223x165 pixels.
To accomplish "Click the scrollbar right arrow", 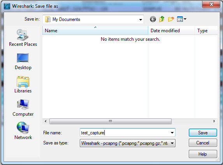I will pos(214,121).
